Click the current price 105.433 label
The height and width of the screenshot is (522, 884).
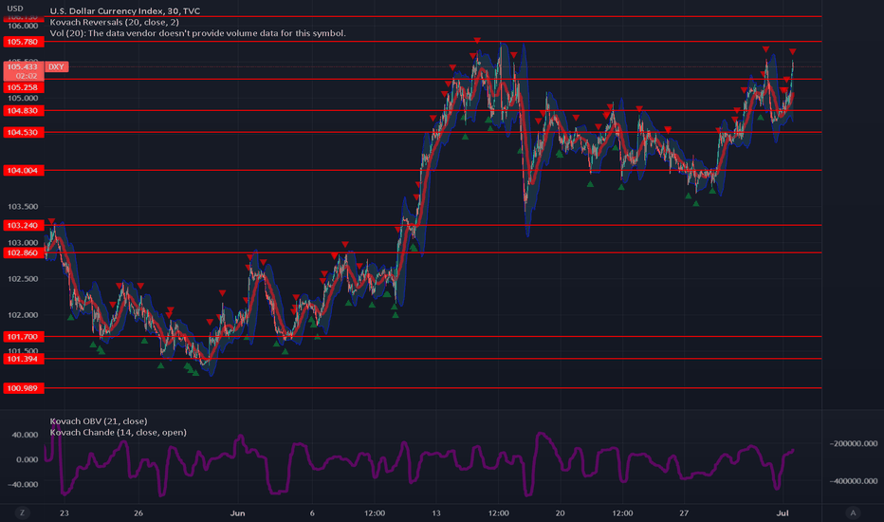click(23, 71)
